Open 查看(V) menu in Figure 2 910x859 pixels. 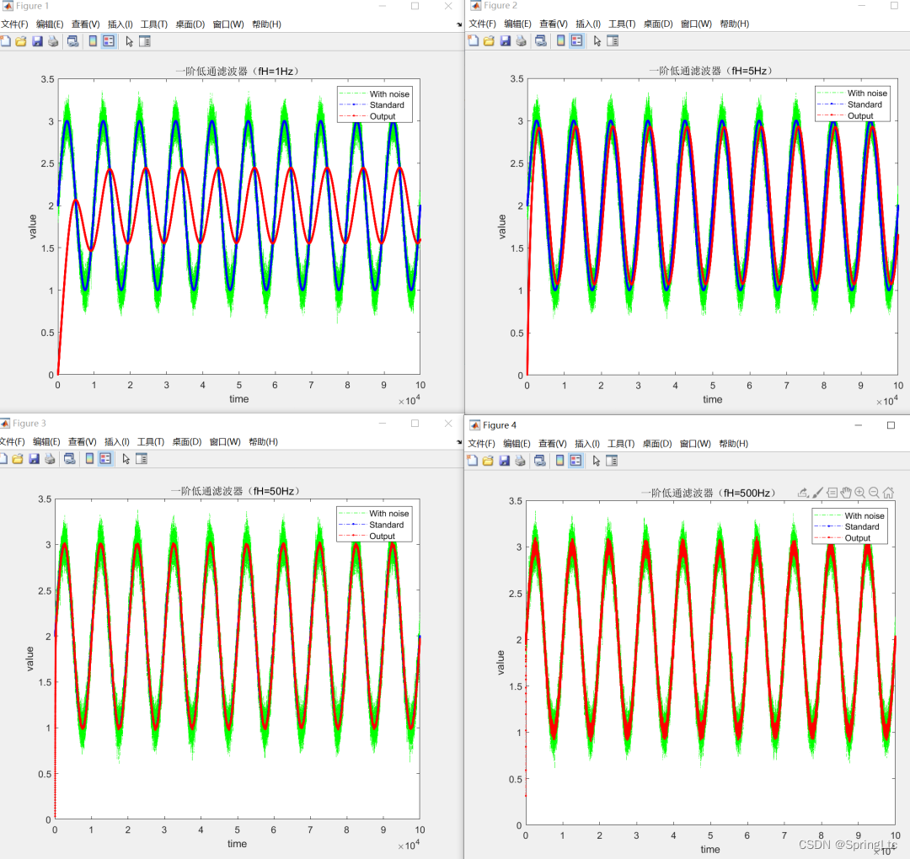coord(553,24)
